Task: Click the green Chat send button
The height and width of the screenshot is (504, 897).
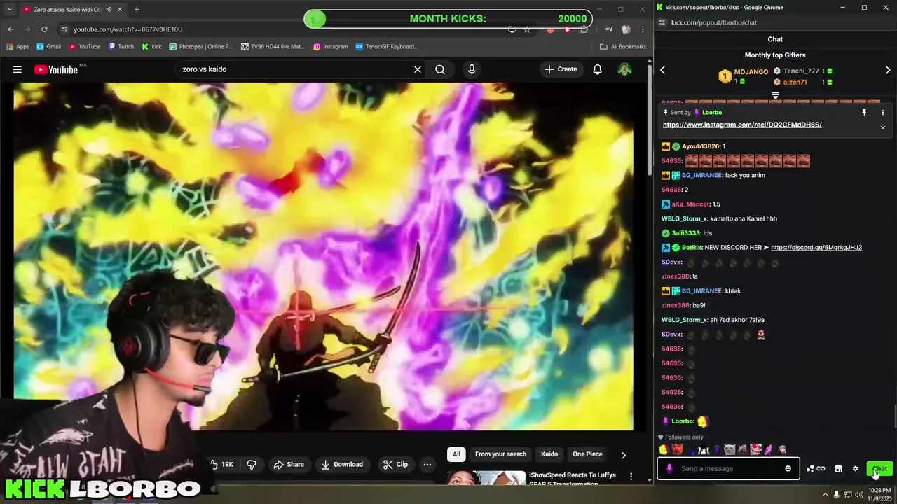Action: coord(879,468)
